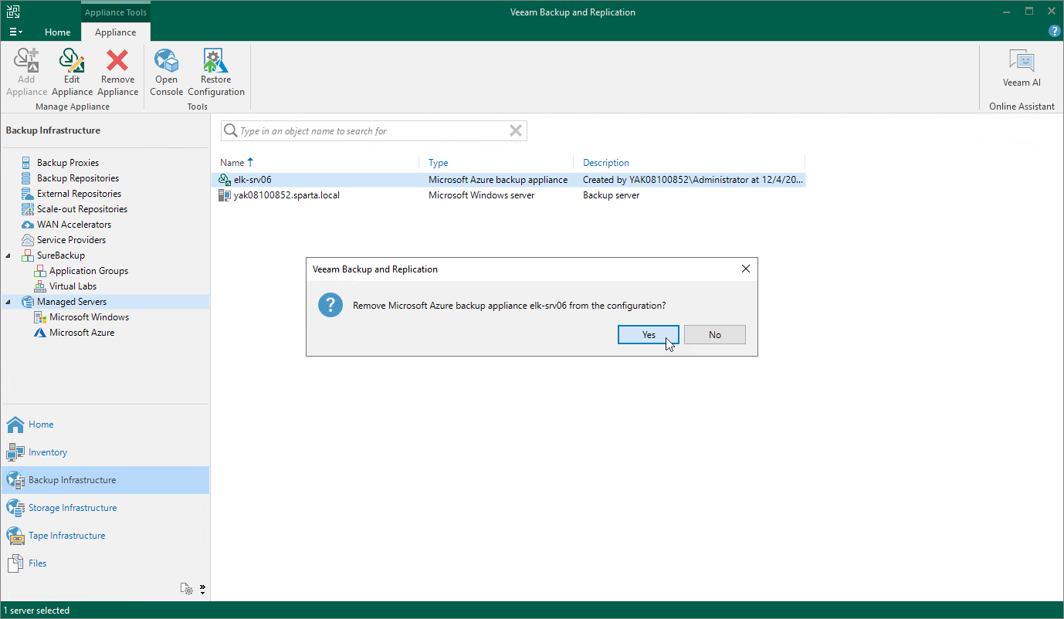This screenshot has height=619, width=1064.
Task: Select the Managed Servers node
Action: (x=72, y=302)
